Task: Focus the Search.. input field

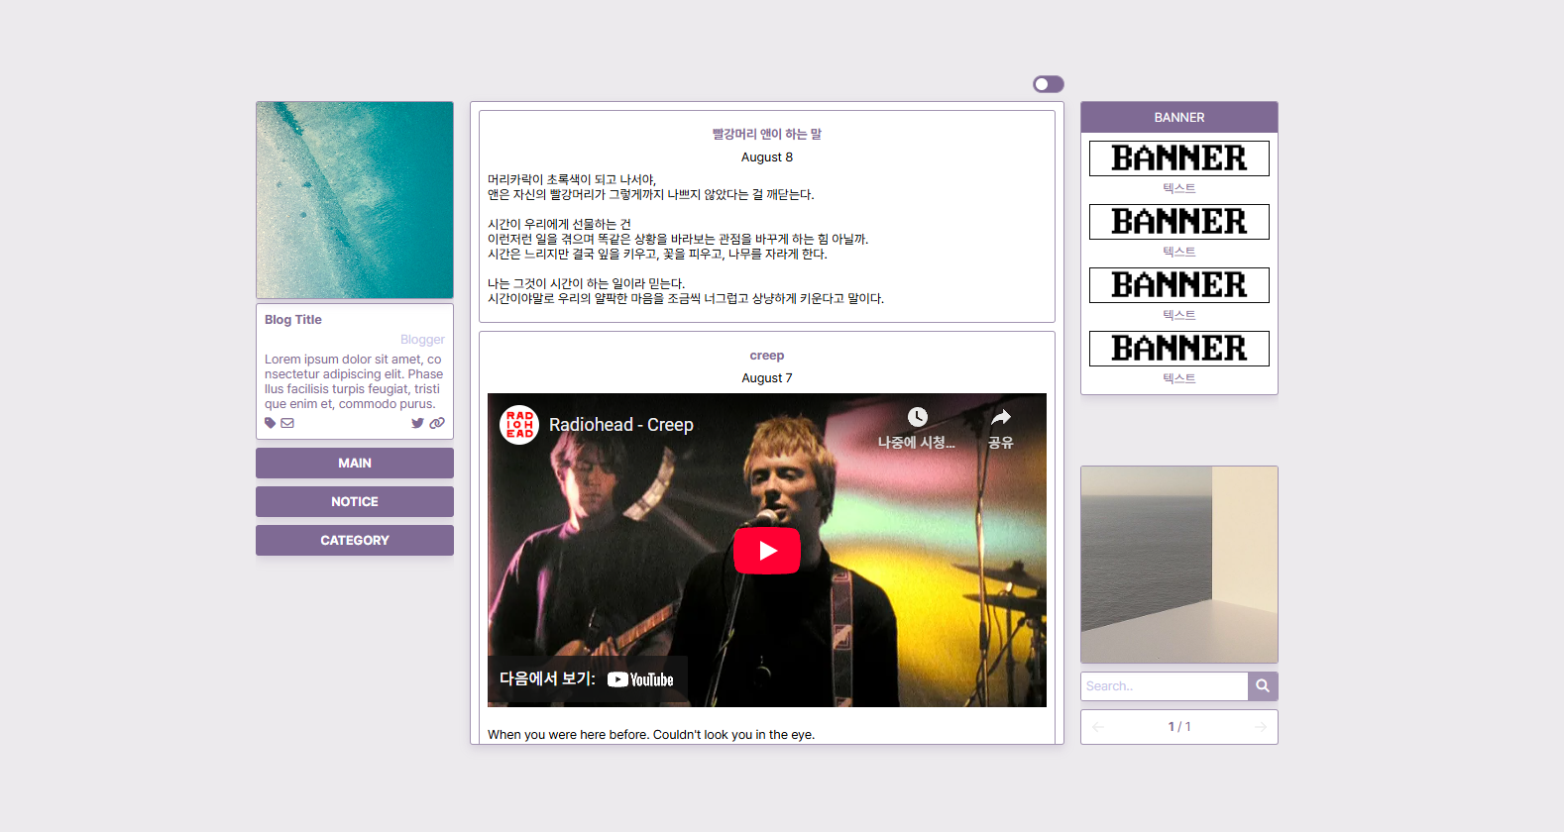Action: click(x=1164, y=686)
